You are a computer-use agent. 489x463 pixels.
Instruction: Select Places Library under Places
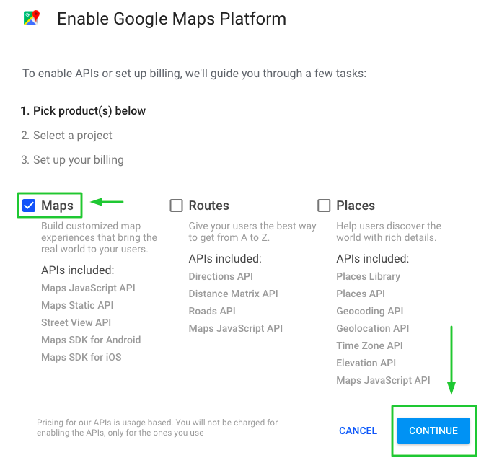368,276
